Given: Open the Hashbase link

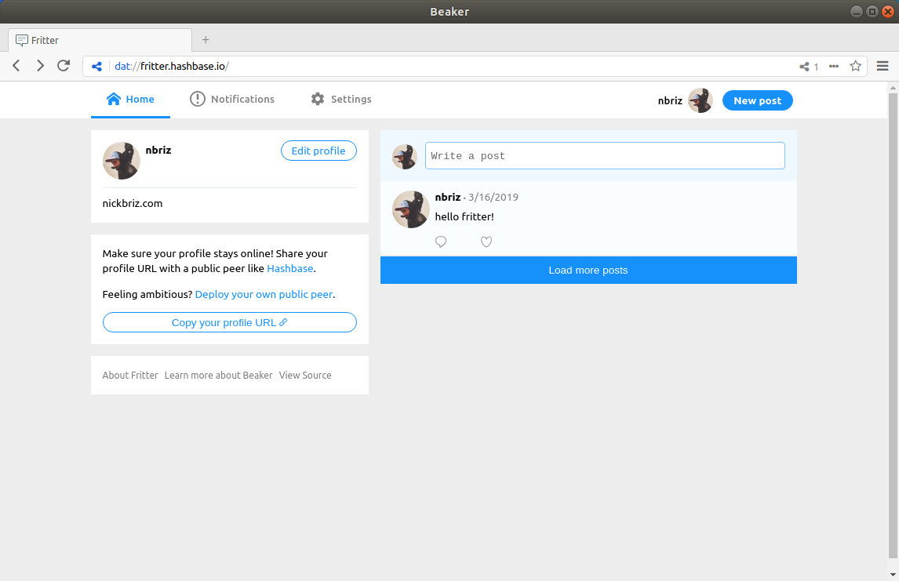Looking at the screenshot, I should point(290,268).
